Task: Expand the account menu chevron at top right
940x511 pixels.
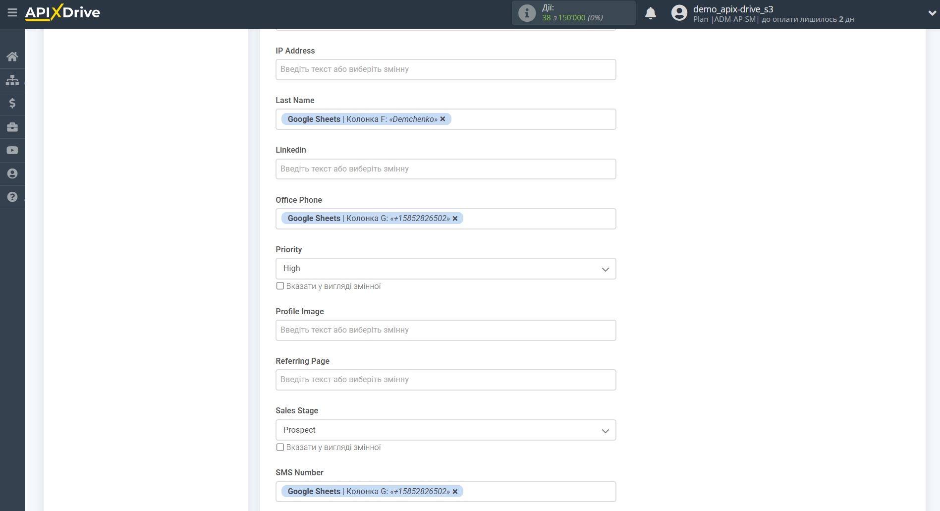Action: [x=932, y=13]
